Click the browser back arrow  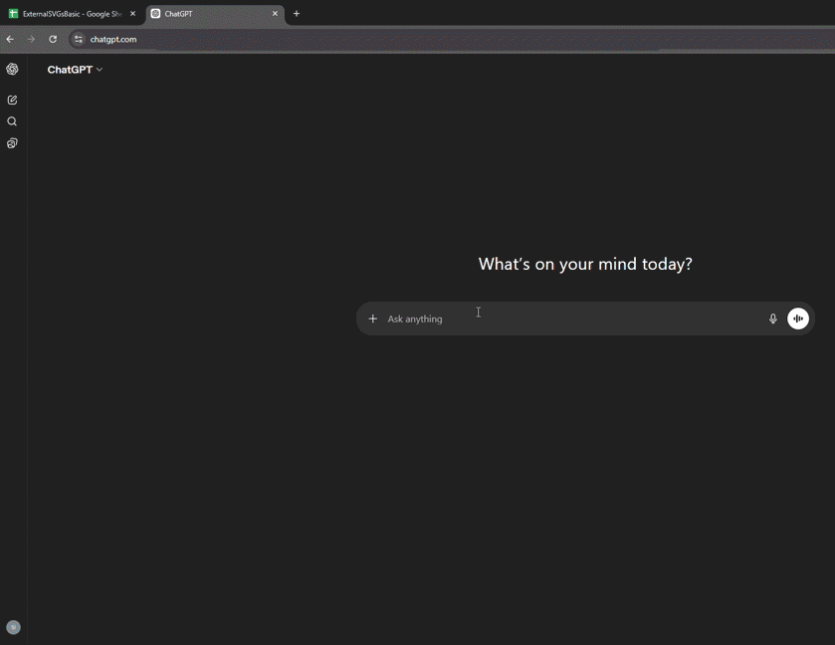coord(10,39)
